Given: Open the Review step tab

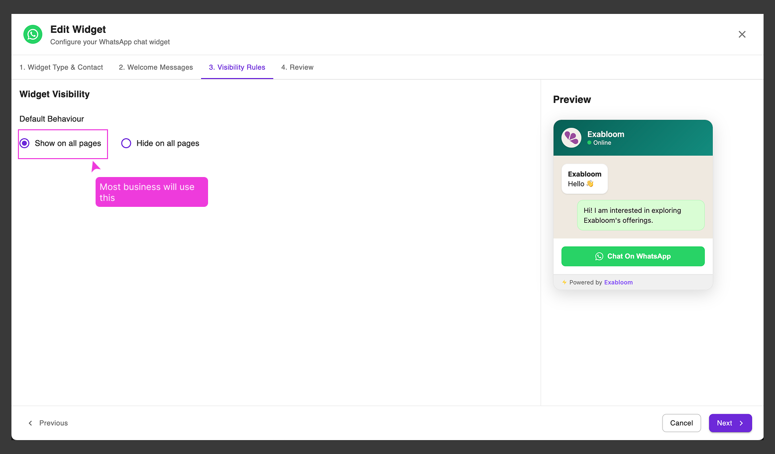Looking at the screenshot, I should 297,67.
